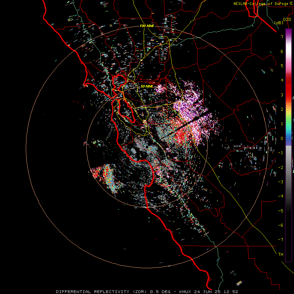Click the color scale label 4
This screenshot has width=294, height=294.
click(x=282, y=80)
